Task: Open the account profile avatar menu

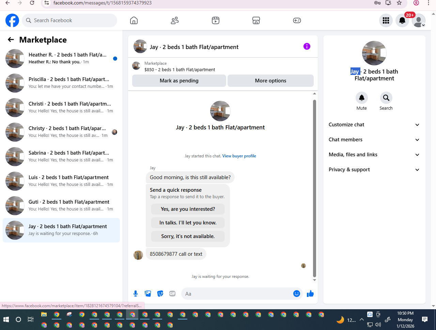Action: [419, 20]
